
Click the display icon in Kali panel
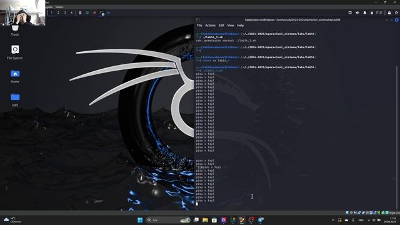350,12
